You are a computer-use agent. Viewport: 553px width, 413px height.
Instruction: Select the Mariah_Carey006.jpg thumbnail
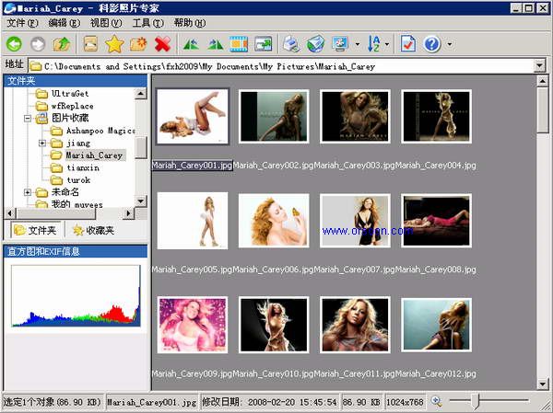coord(274,220)
